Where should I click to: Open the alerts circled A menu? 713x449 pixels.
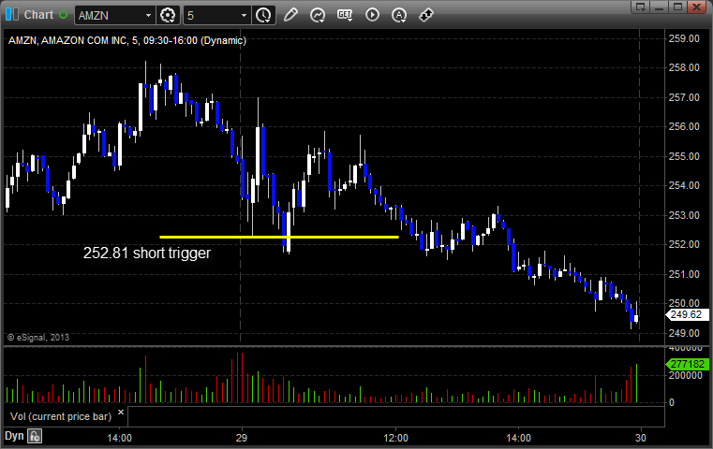coord(399,15)
